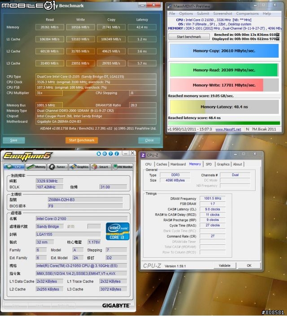Click the green latency score progress bar

224,123
